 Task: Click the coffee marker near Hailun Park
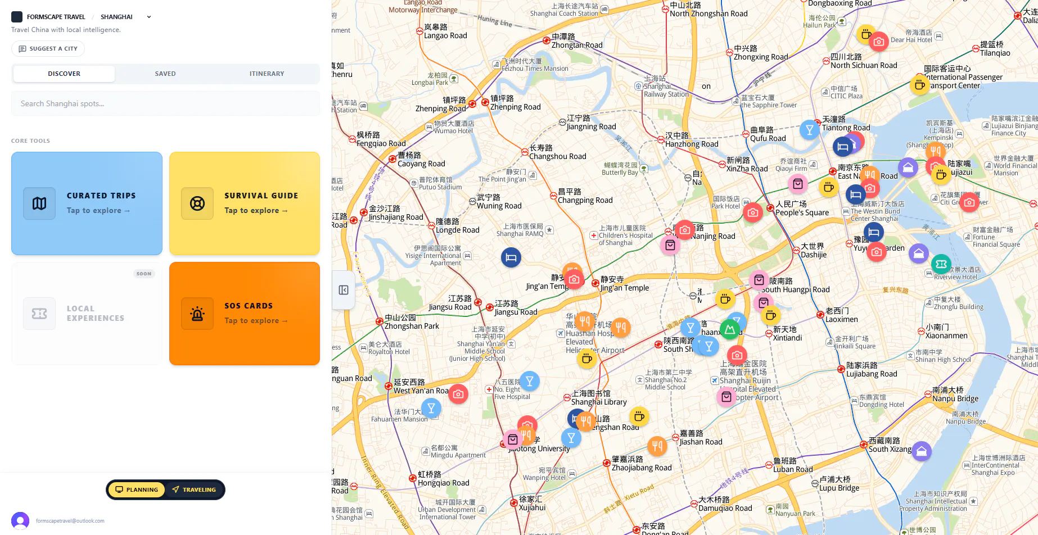(x=866, y=34)
